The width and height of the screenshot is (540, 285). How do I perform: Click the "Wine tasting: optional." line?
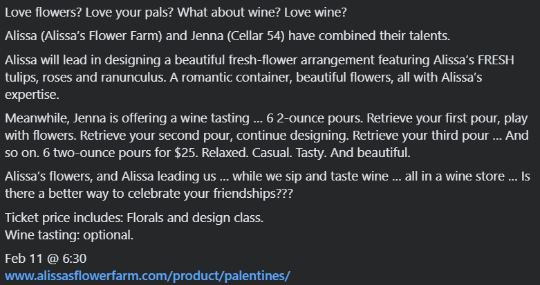coord(68,235)
